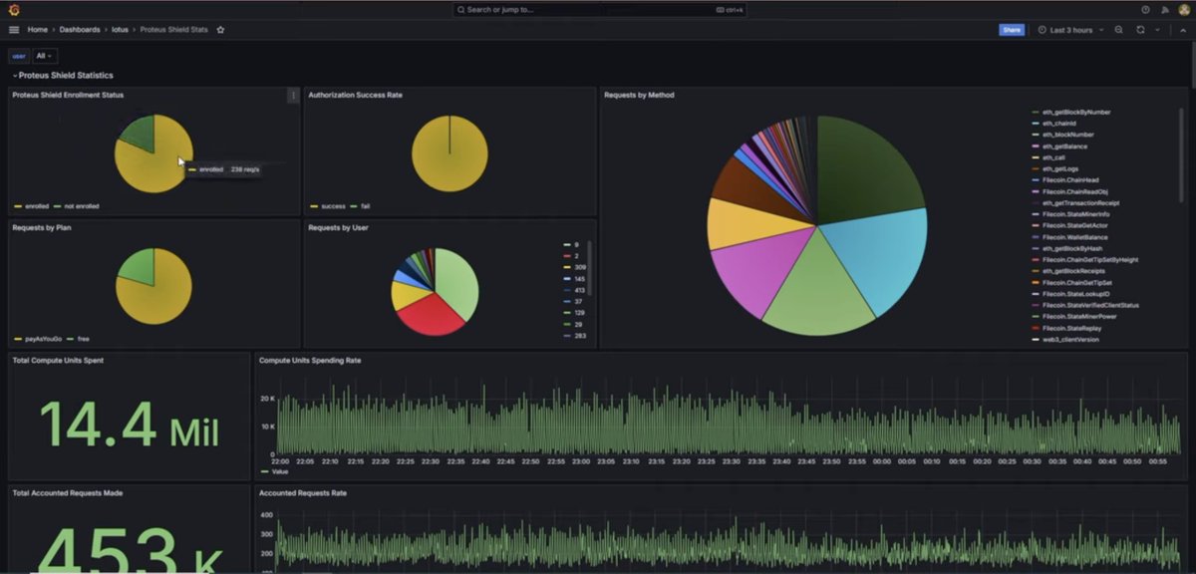Viewport: 1196px width, 574px height.
Task: Mark dashboard as favorite with star icon
Action: click(x=220, y=30)
